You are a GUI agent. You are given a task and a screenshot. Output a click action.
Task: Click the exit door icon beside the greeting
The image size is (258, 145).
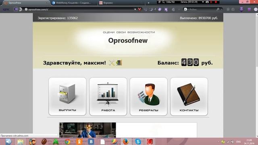pos(119,63)
